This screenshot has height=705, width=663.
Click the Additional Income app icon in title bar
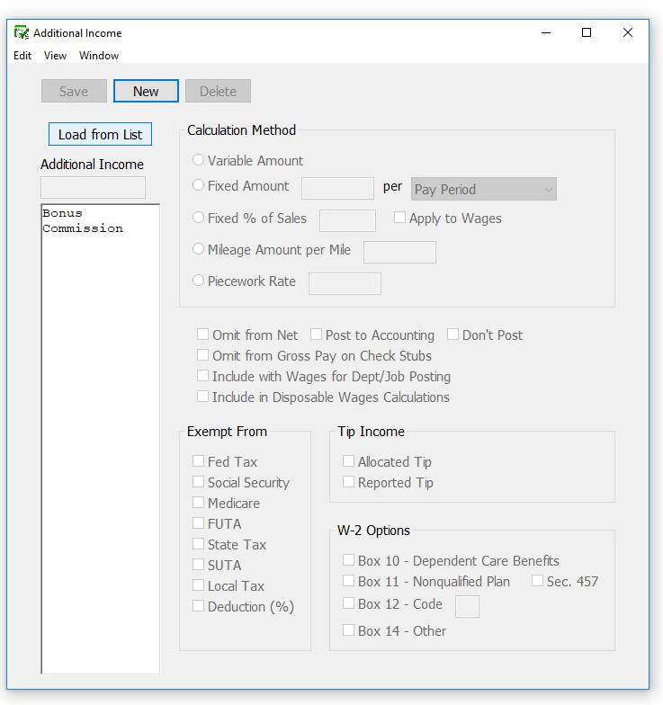(22, 33)
